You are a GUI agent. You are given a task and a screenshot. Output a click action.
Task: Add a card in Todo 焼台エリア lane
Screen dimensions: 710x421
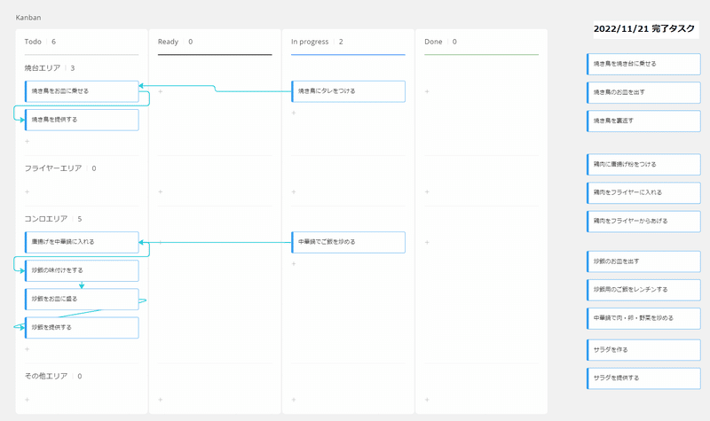coord(27,141)
